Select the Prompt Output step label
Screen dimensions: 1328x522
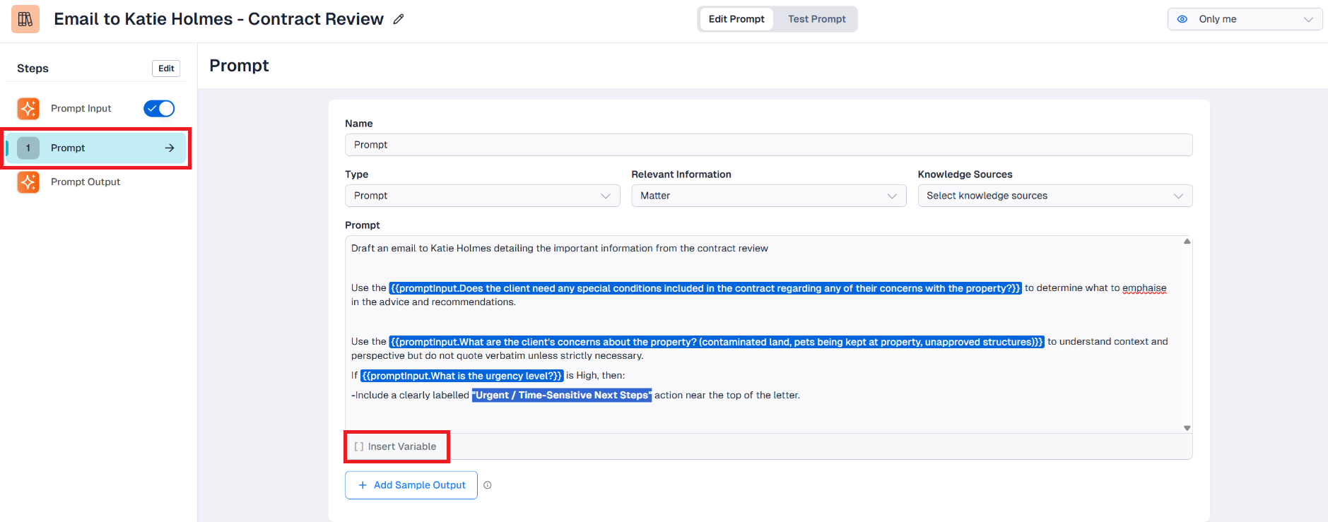click(86, 182)
